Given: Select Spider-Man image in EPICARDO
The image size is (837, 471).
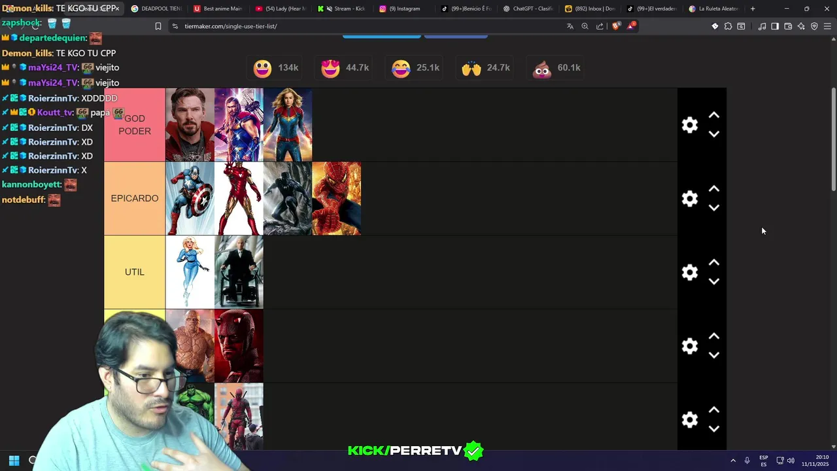Looking at the screenshot, I should (x=337, y=198).
